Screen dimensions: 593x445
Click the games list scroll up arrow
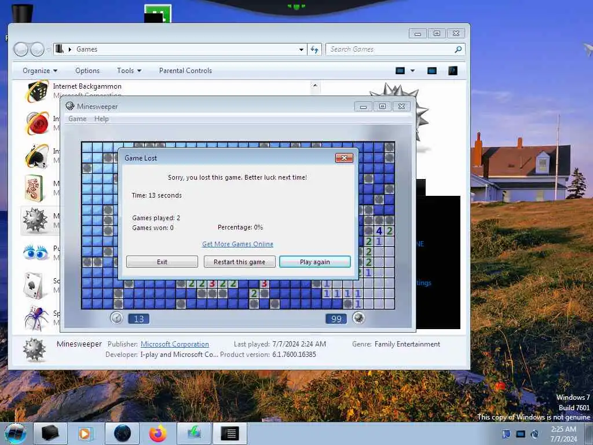coord(315,86)
